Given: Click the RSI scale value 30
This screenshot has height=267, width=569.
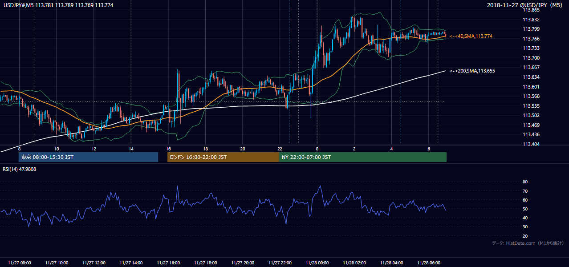Looking at the screenshot, I should click(x=525, y=227).
